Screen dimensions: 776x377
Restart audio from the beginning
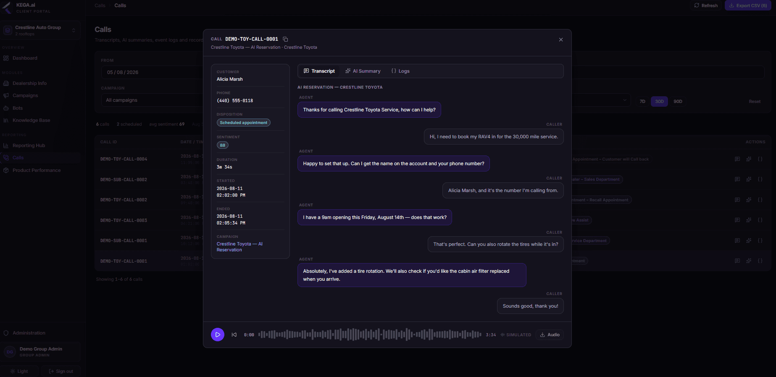pos(234,335)
